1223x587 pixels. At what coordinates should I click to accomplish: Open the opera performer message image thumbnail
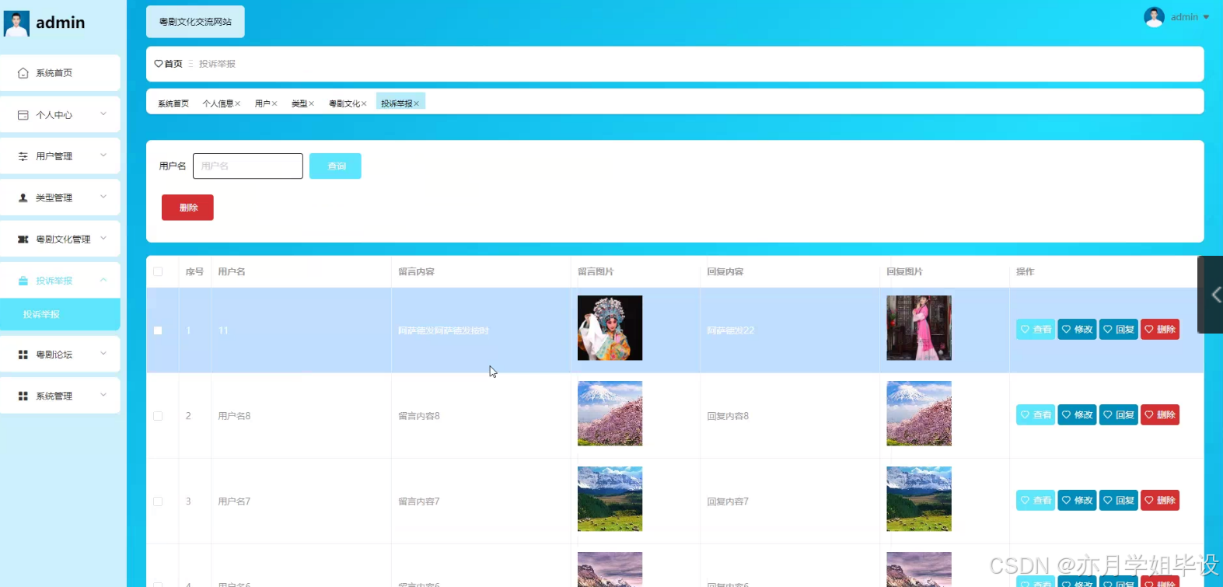coord(610,328)
